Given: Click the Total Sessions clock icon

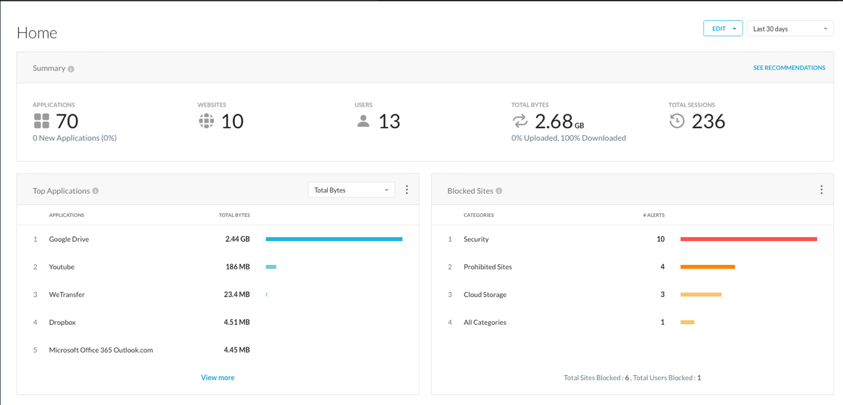Looking at the screenshot, I should (x=676, y=121).
